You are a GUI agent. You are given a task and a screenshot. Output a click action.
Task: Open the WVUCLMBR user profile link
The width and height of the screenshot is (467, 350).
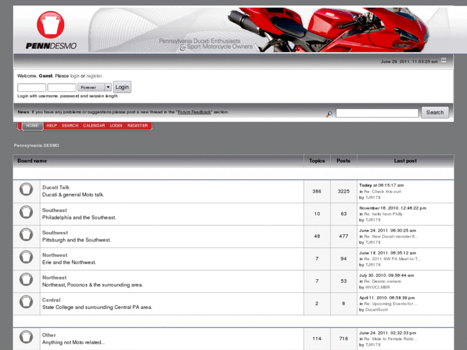tap(377, 287)
